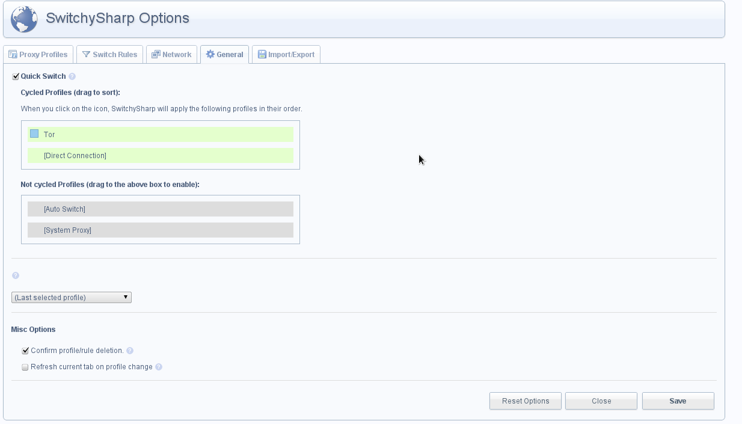Click the help icon above startup profile dropdown

pyautogui.click(x=16, y=275)
